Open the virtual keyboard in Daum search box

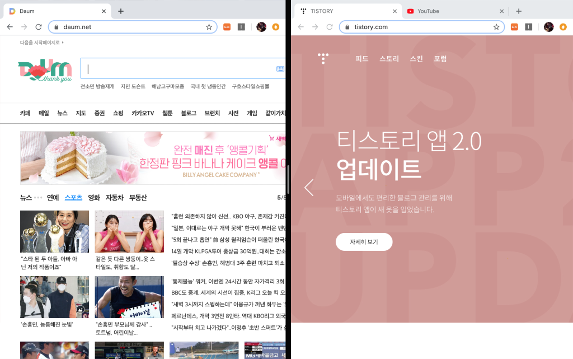coord(280,68)
